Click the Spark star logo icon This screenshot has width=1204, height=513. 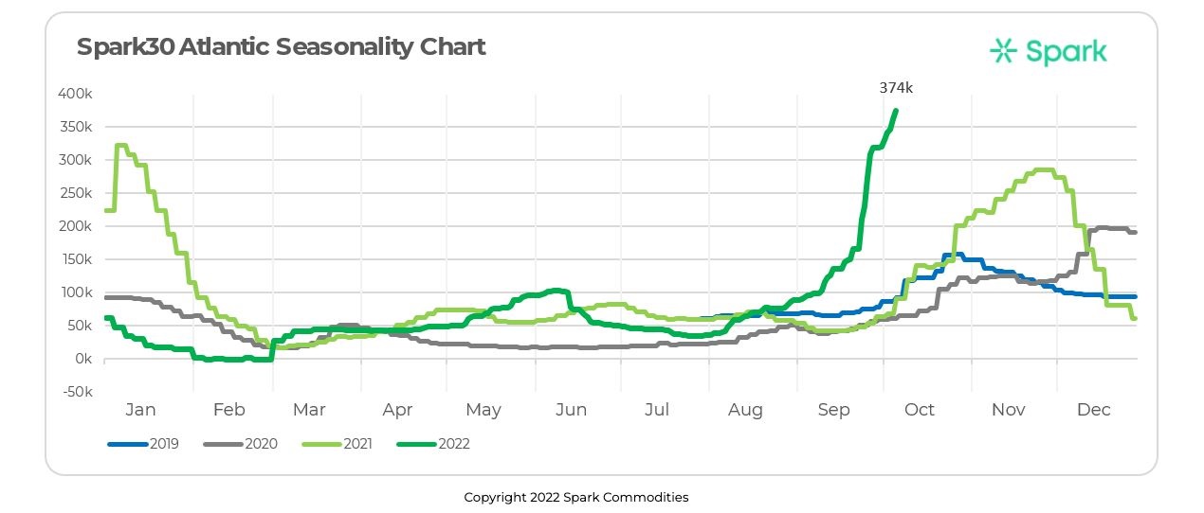pyautogui.click(x=1003, y=50)
